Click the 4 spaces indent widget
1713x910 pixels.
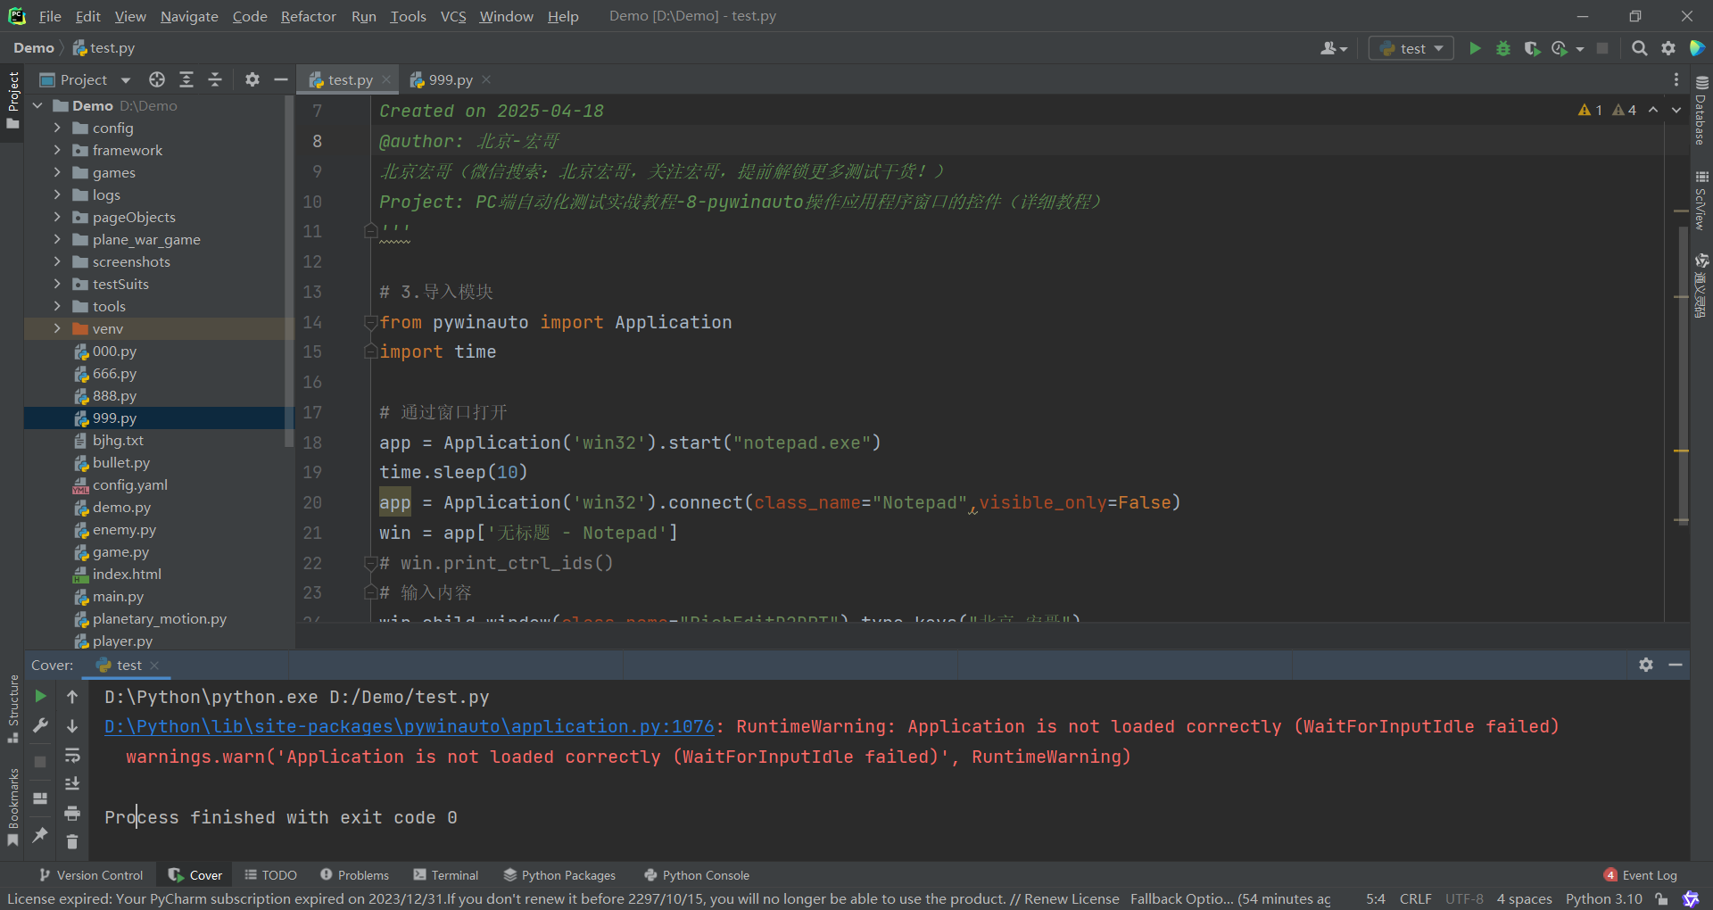[1524, 898]
